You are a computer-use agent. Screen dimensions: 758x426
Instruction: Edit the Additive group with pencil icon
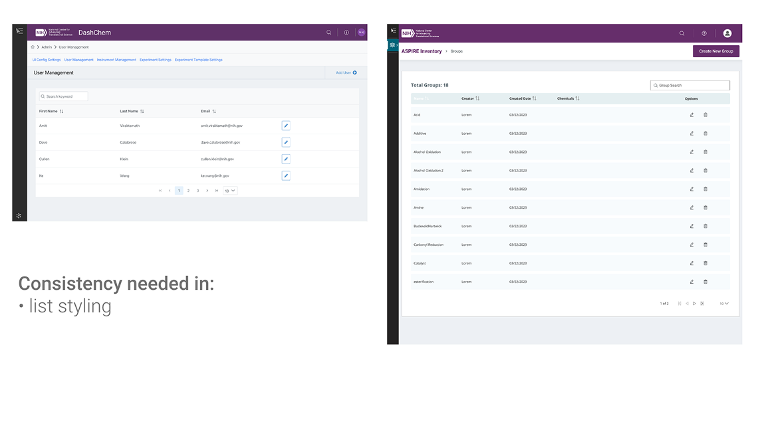[x=693, y=133]
